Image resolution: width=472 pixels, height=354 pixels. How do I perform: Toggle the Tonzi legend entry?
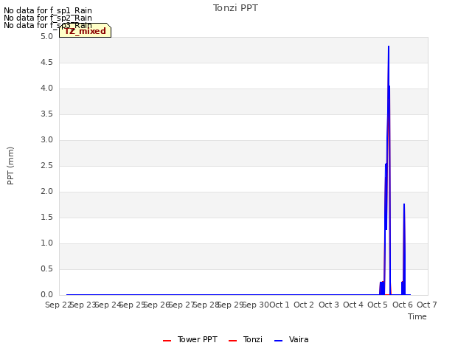click(x=246, y=339)
